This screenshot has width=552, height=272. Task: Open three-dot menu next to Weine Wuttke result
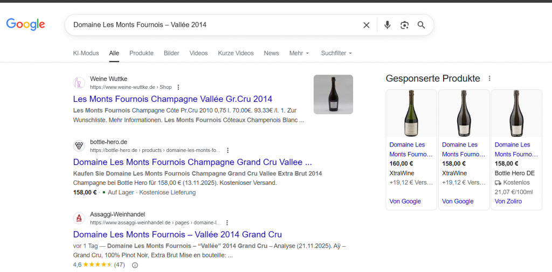coord(178,87)
